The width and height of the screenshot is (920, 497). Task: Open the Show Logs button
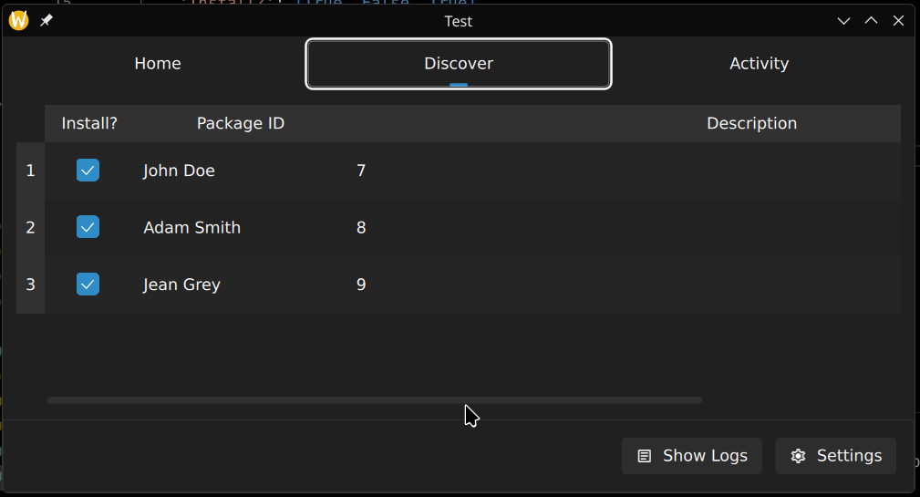tap(692, 456)
